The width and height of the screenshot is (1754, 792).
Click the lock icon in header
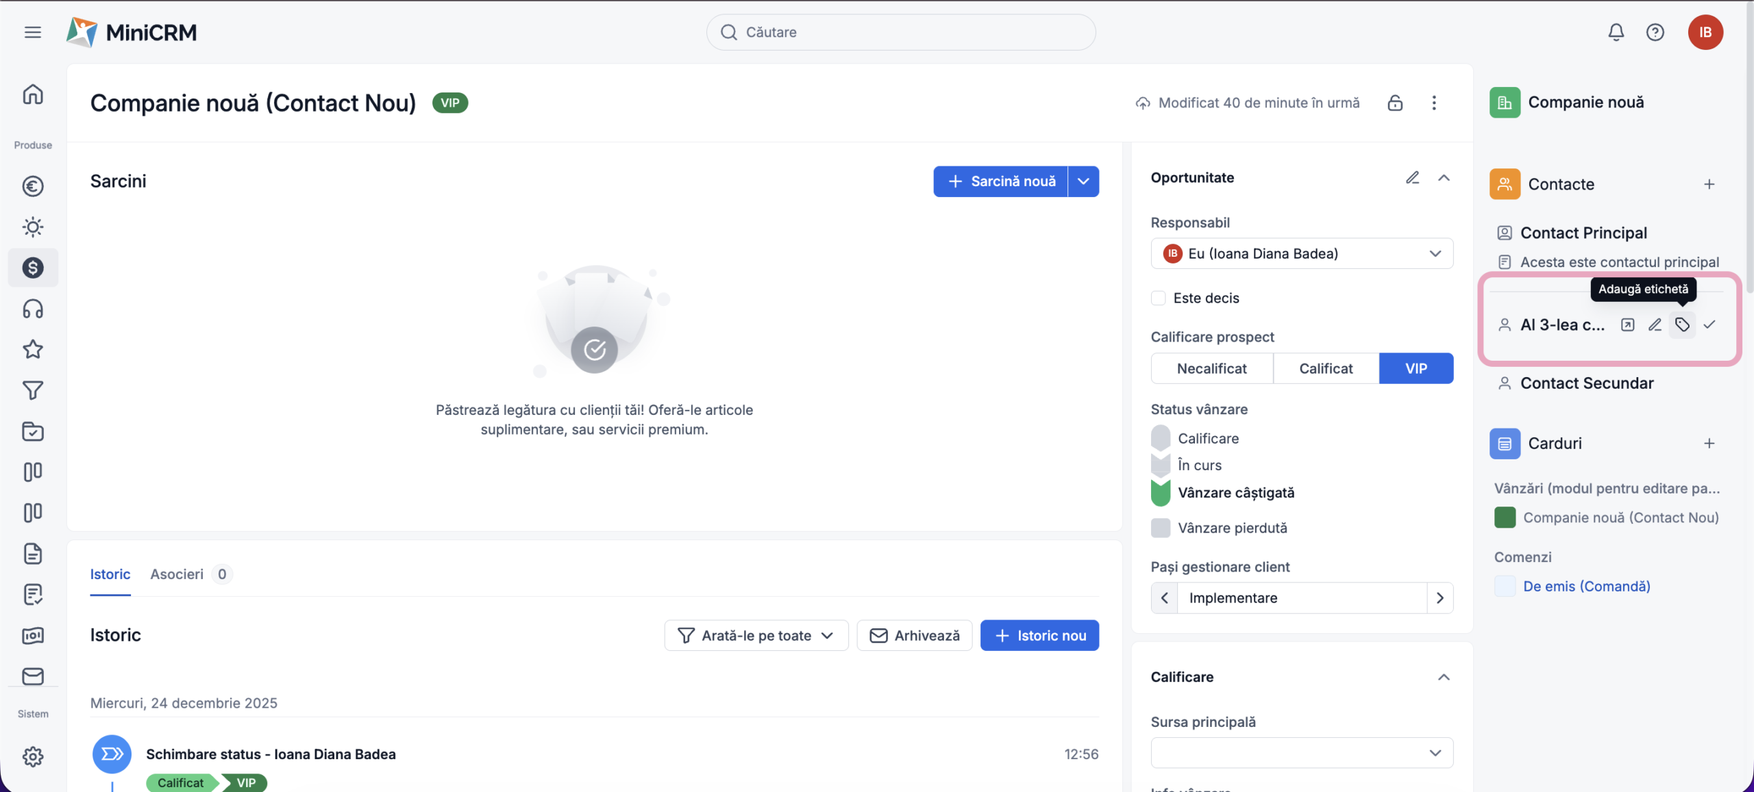1395,103
